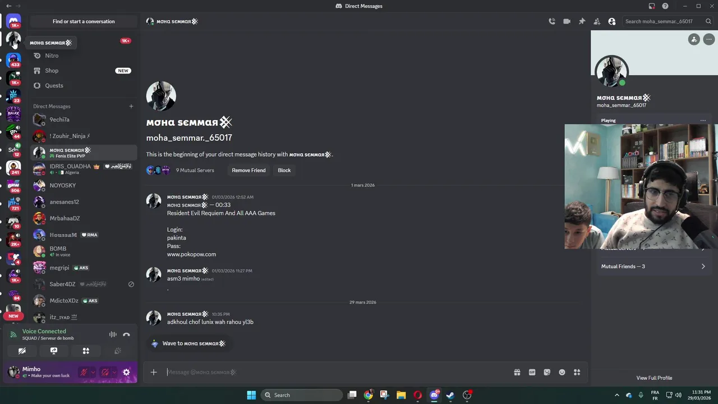Toggle microphone mute in user panel
This screenshot has width=718, height=404.
click(x=84, y=372)
